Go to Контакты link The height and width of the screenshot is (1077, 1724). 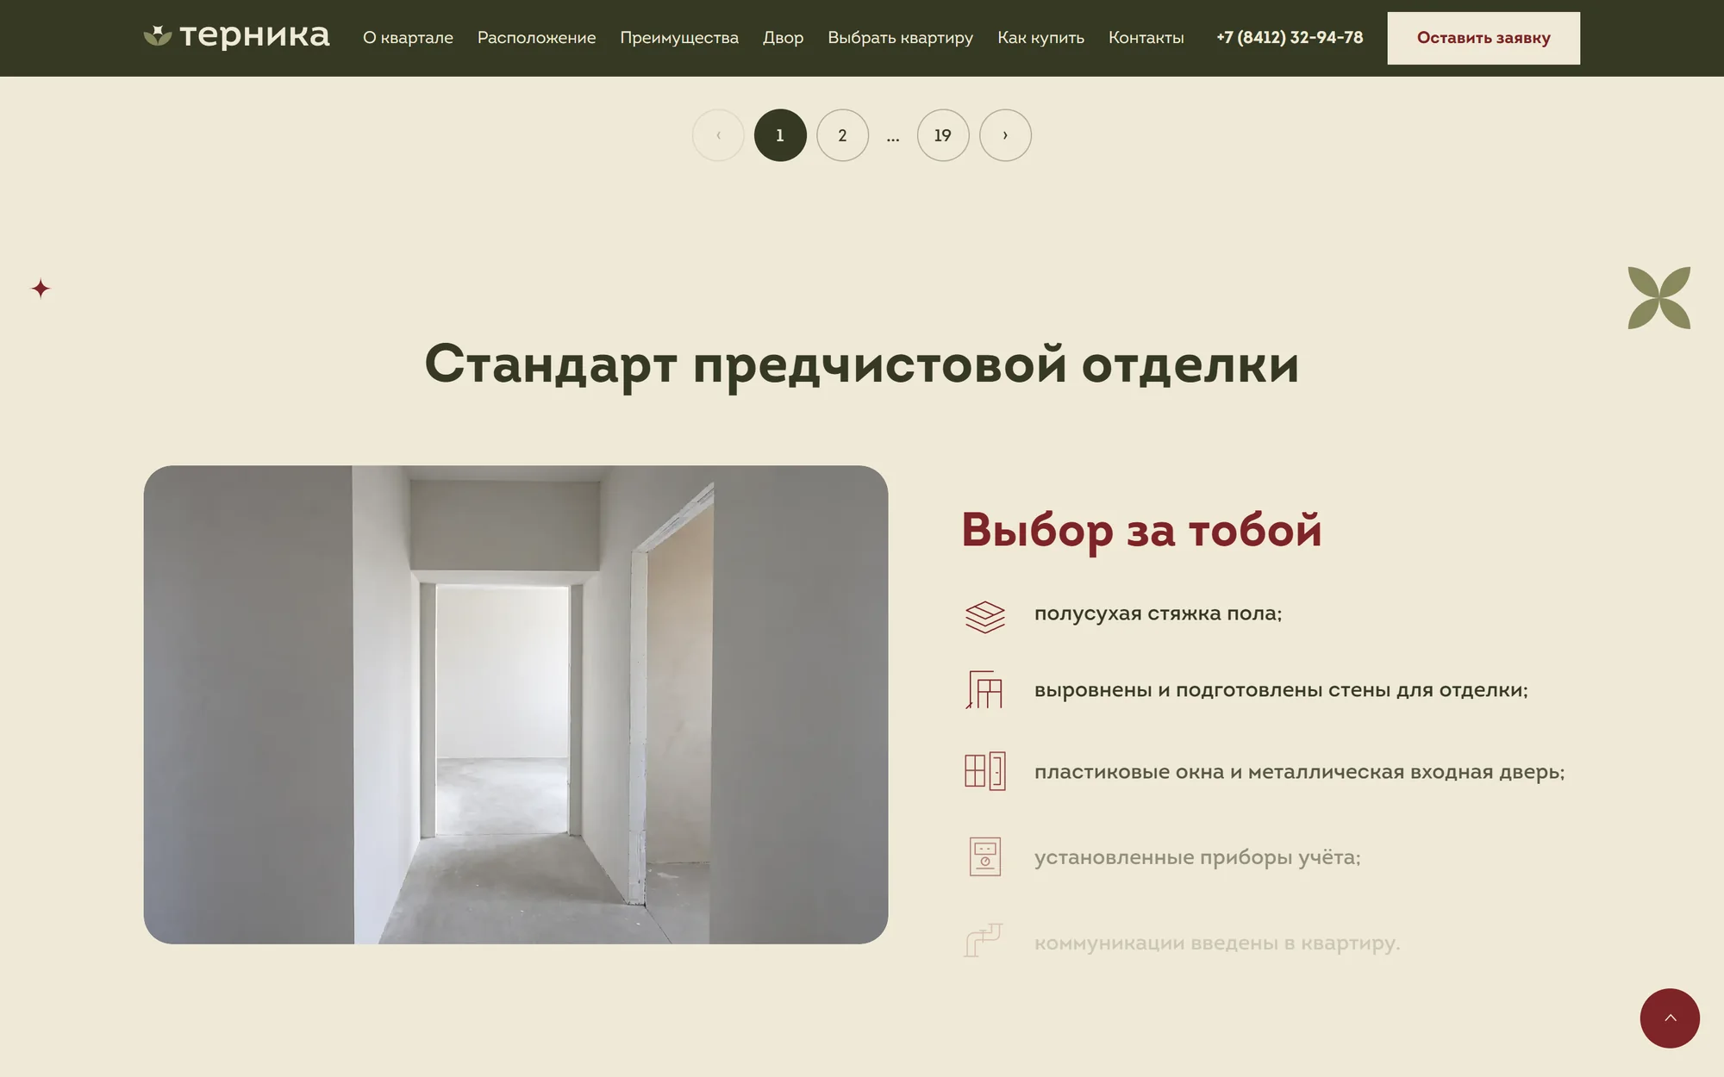click(1146, 38)
